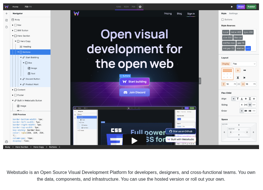Click the link icon between gap fields
Screen dimensions: 263x190
coord(239,84)
